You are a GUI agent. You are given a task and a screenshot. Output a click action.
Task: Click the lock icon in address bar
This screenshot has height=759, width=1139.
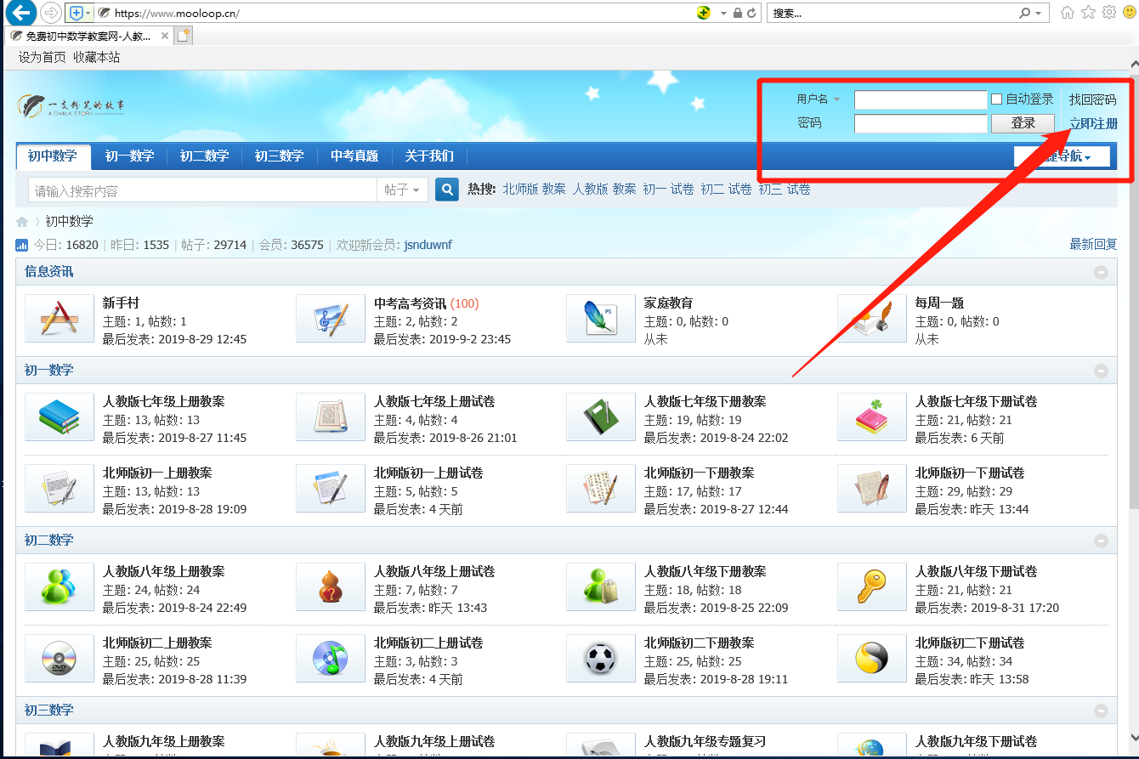[738, 14]
